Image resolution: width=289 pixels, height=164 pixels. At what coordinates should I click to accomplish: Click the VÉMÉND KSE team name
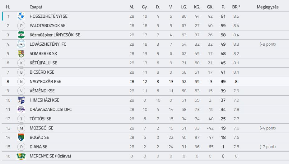click(42, 91)
